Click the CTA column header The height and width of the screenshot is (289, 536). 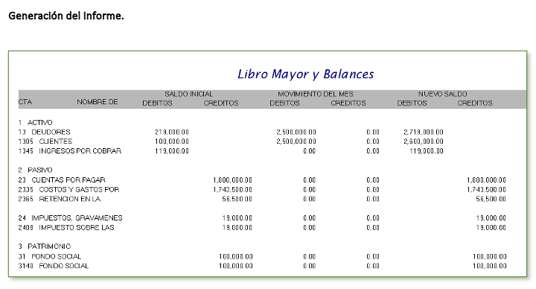click(25, 102)
